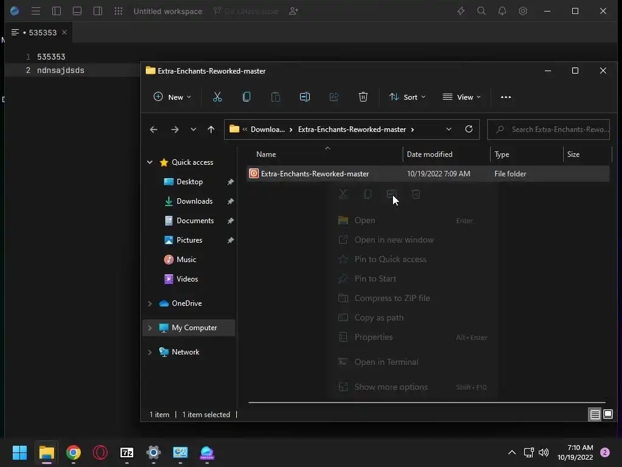Open the editor hamburger menu

tap(36, 11)
